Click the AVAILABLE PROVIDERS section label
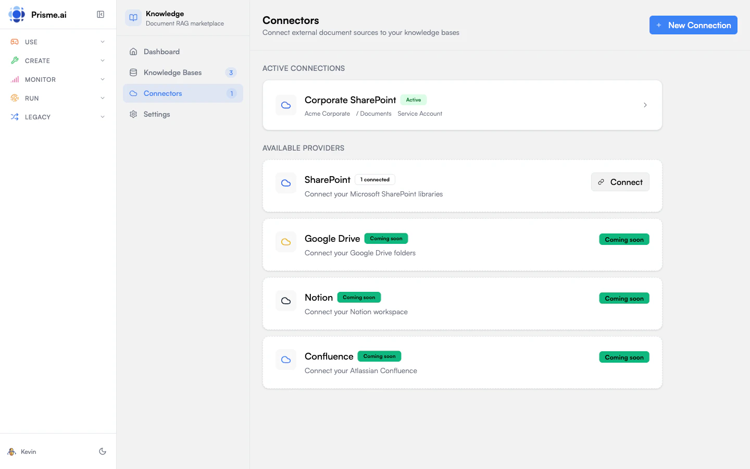 (x=303, y=148)
